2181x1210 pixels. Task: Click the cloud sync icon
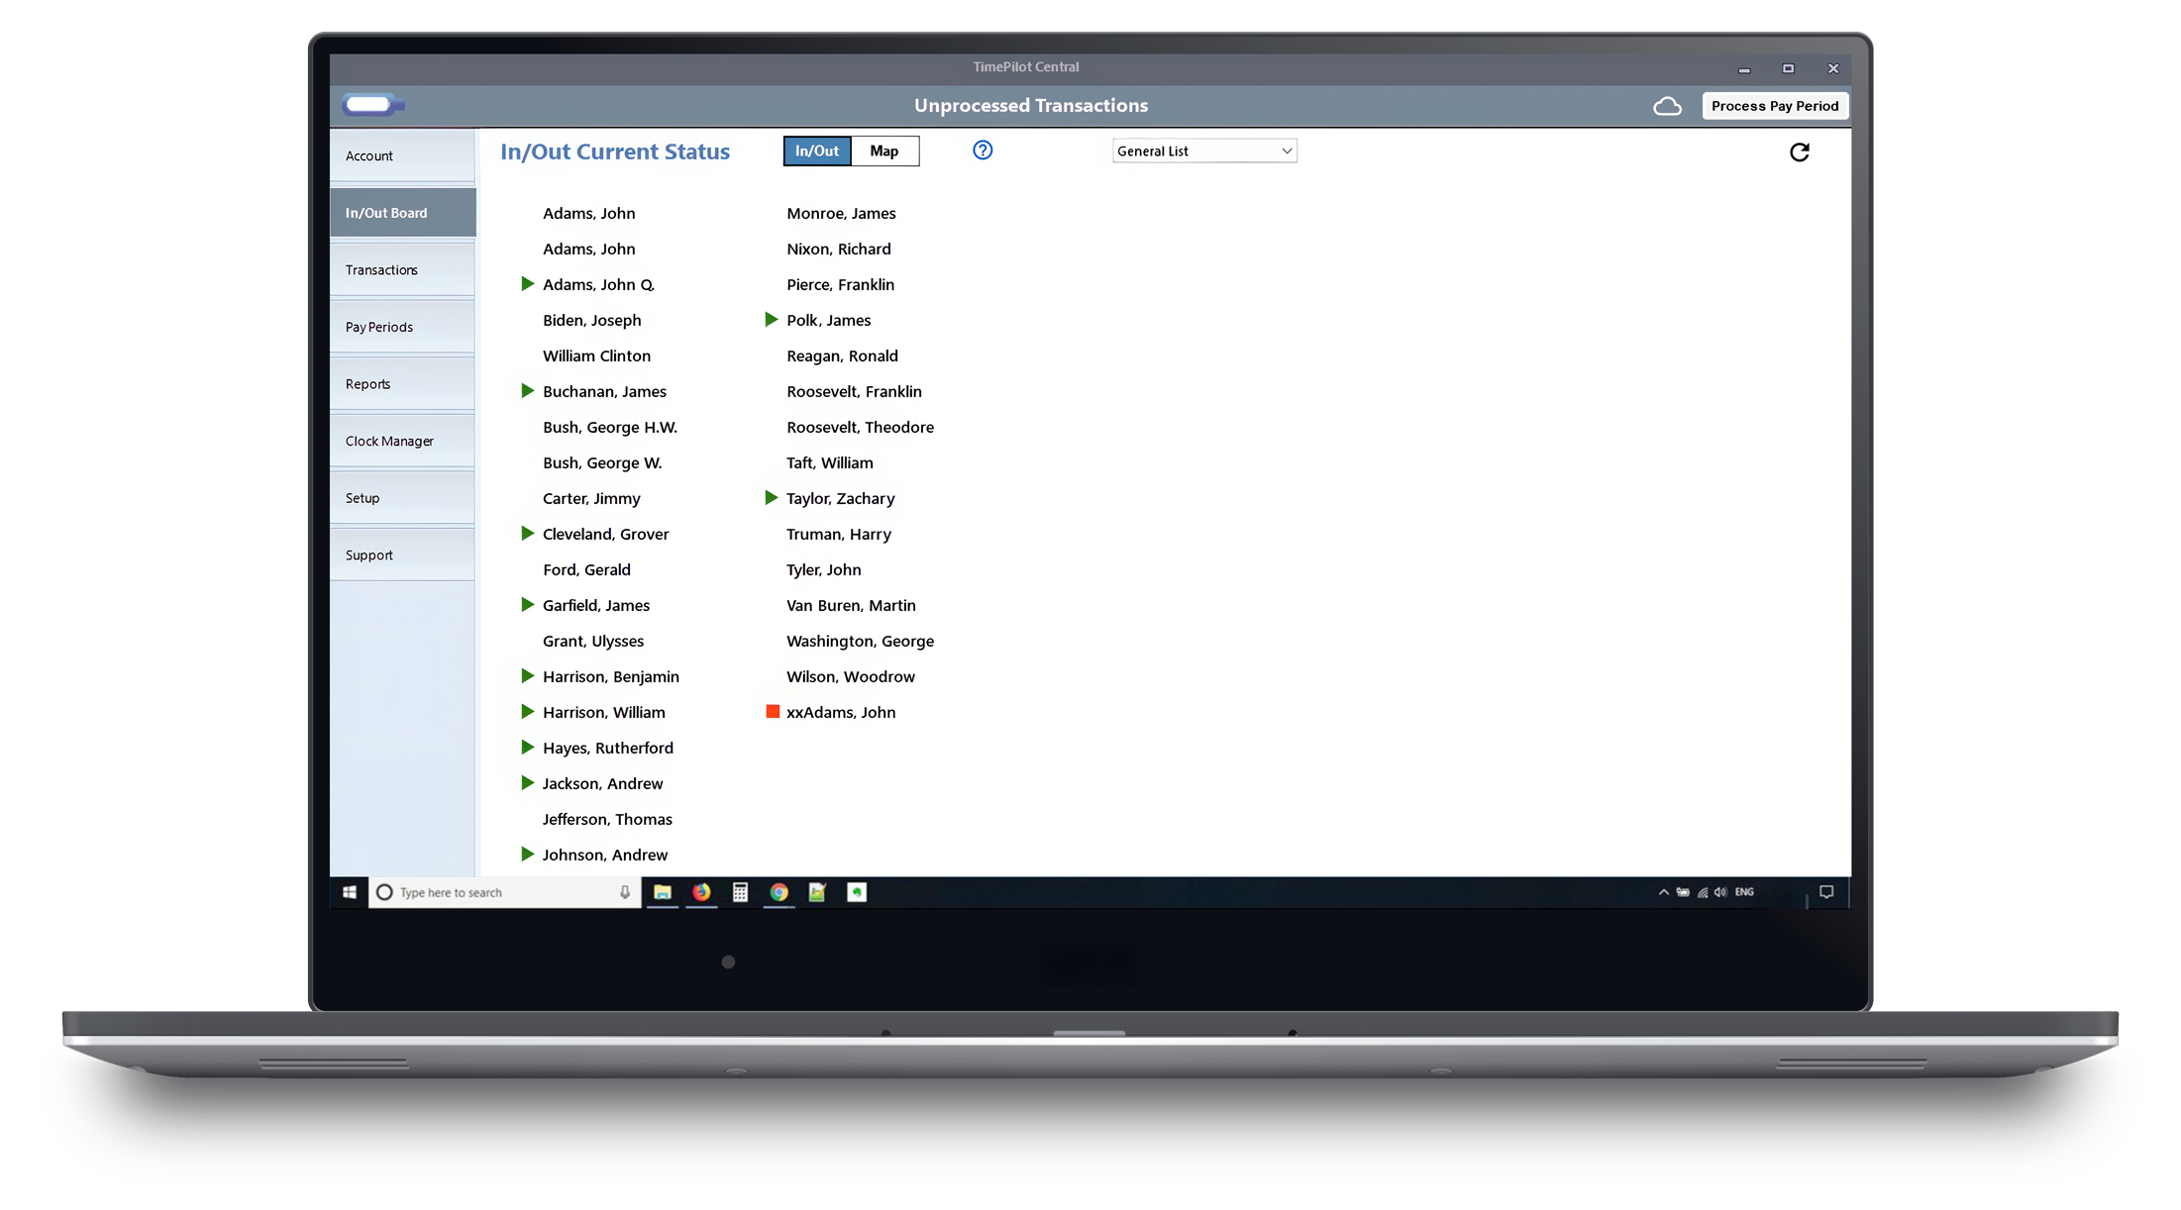pyautogui.click(x=1667, y=106)
